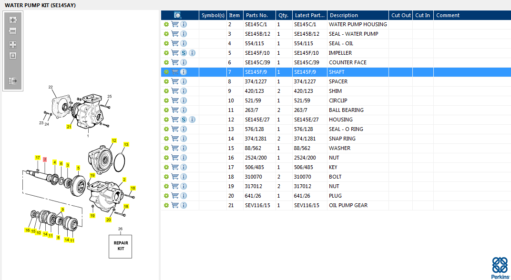Click callout 2 on the parts diagram
This screenshot has height=280, width=511.
point(124,180)
